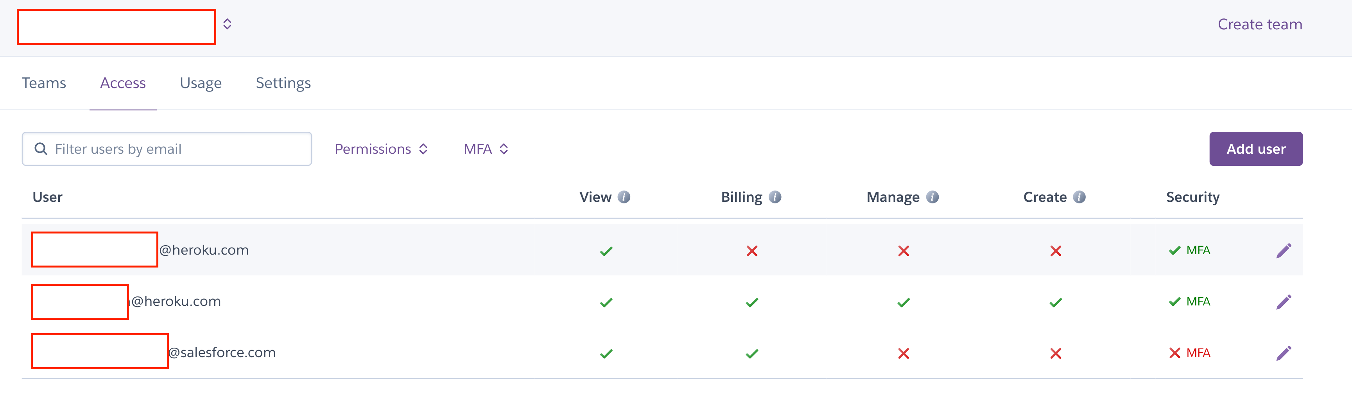The width and height of the screenshot is (1352, 413).
Task: Open the MFA filter dropdown
Action: point(486,149)
